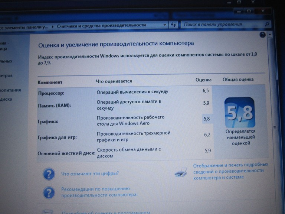
Task: Click 'Скорость обмена данными с диском' description
Action: pos(129,153)
